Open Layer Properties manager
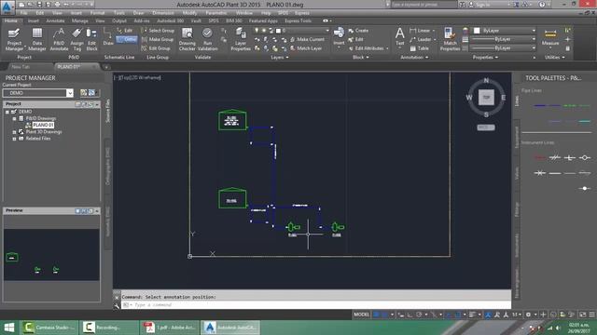The height and width of the screenshot is (335, 597). point(241,39)
